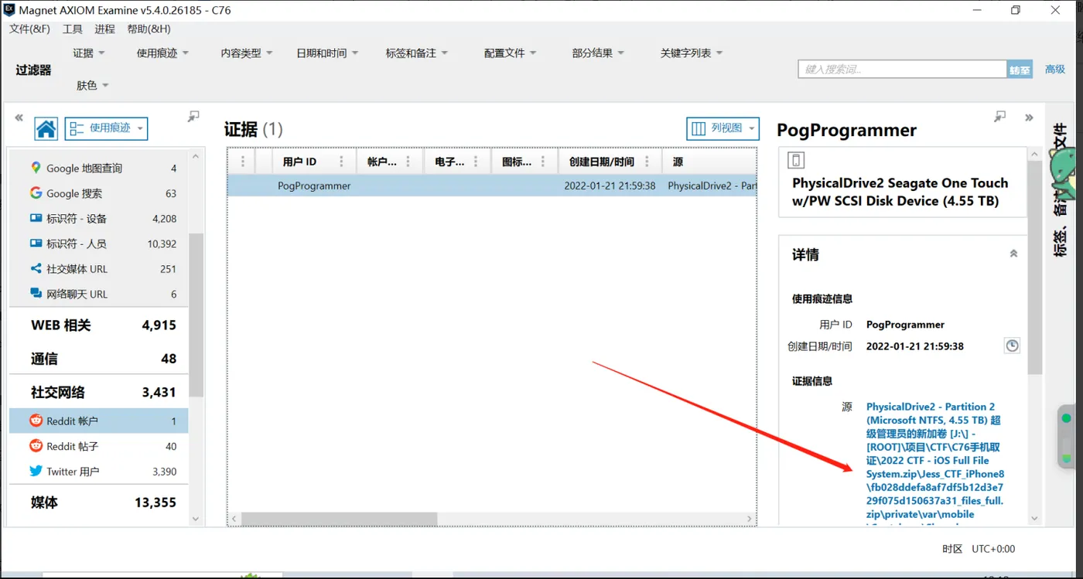The height and width of the screenshot is (579, 1083).
Task: Click the table horizontal scrollbar thumb
Action: [x=340, y=519]
